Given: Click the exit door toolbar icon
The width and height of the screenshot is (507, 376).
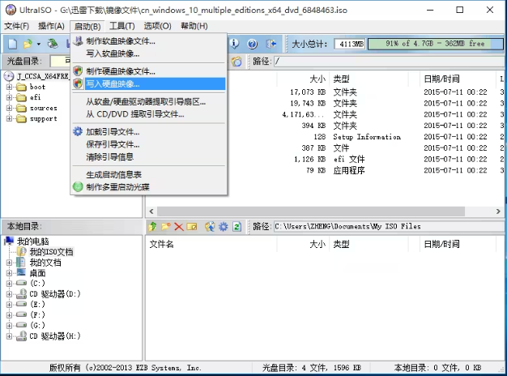Looking at the screenshot, I should pos(271,44).
